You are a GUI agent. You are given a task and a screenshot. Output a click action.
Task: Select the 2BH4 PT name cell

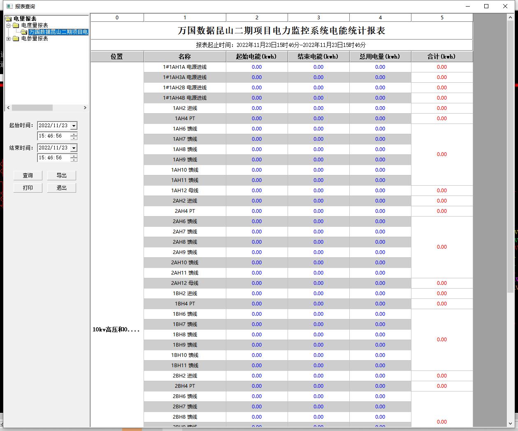(x=185, y=386)
